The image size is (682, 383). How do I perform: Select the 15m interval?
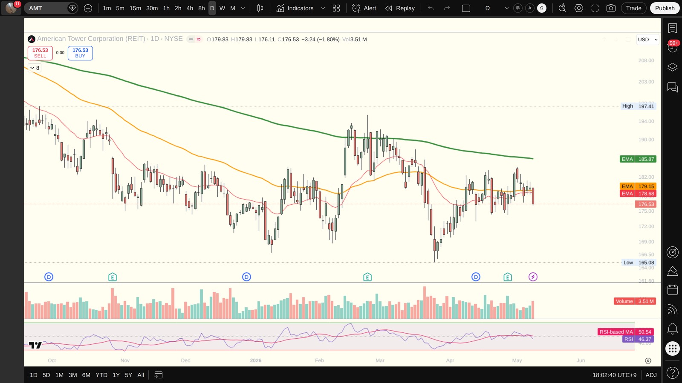click(x=135, y=8)
